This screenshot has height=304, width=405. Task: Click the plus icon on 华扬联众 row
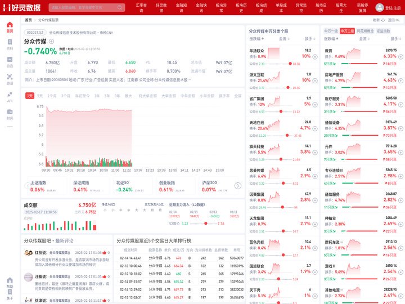[315, 57]
